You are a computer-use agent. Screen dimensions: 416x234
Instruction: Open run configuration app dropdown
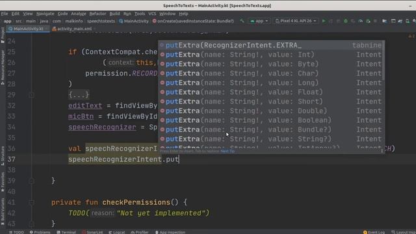point(259,21)
